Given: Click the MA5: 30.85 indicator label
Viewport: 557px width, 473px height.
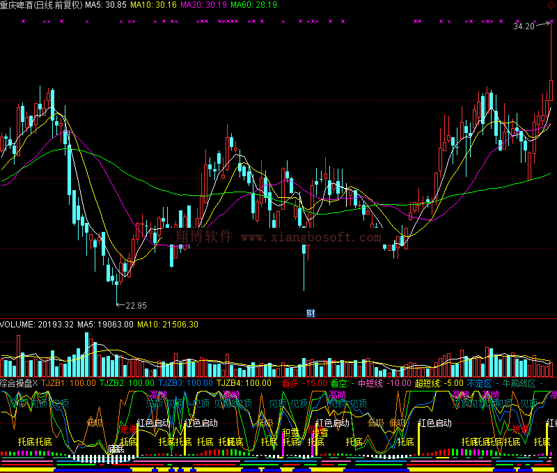Looking at the screenshot, I should [x=106, y=5].
